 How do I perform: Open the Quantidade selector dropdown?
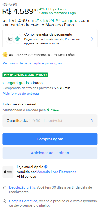(50, 121)
